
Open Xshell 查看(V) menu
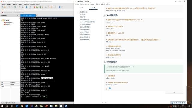point(15,4)
